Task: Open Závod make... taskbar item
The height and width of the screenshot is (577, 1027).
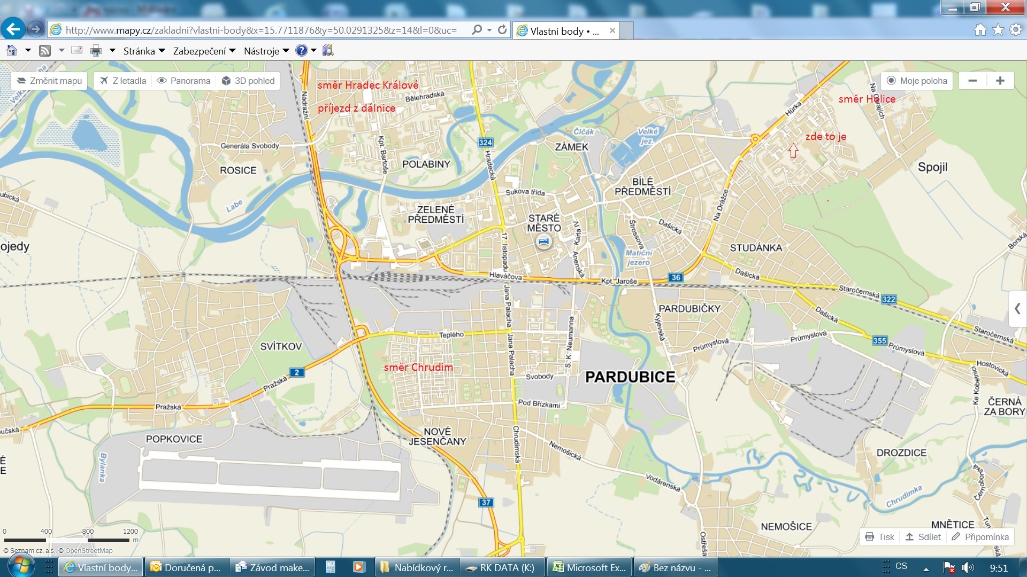Action: (273, 567)
